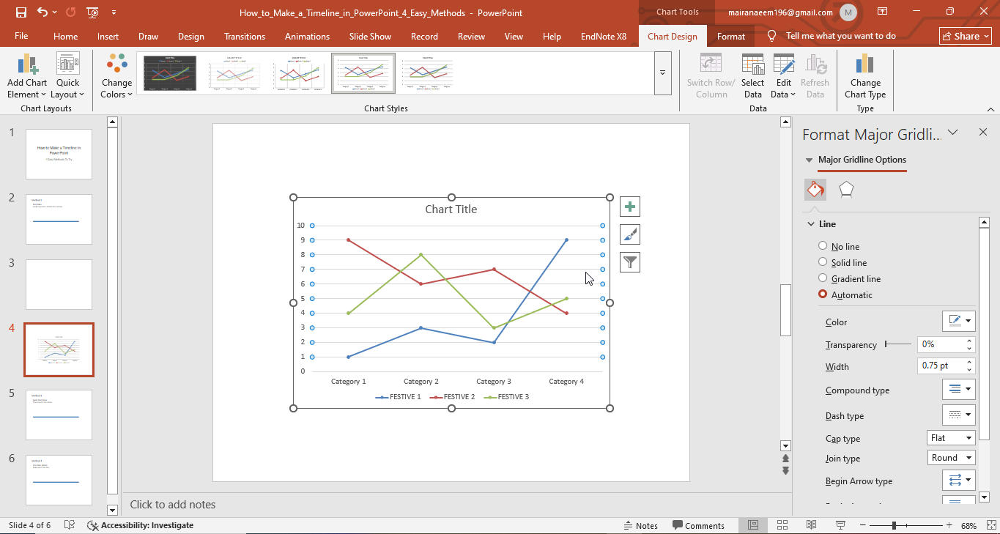Click FESTIVE 2 legend entry
Image resolution: width=1000 pixels, height=534 pixels.
click(x=453, y=397)
